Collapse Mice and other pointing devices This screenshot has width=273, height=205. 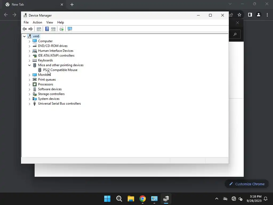click(29, 65)
